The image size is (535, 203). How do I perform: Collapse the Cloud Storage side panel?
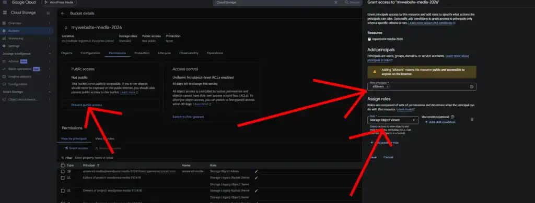[x=48, y=13]
